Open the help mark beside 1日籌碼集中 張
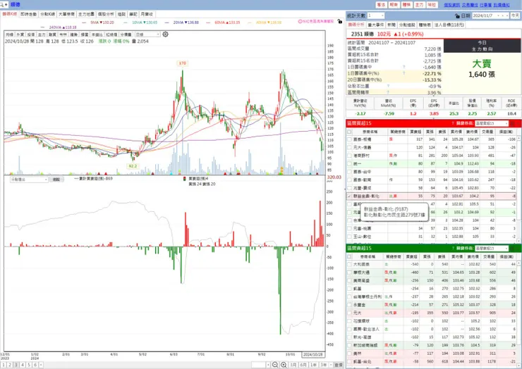Image resolution: width=522 pixels, height=369 pixels. (x=403, y=67)
